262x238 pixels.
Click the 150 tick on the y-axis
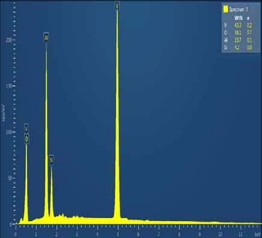coord(9,86)
